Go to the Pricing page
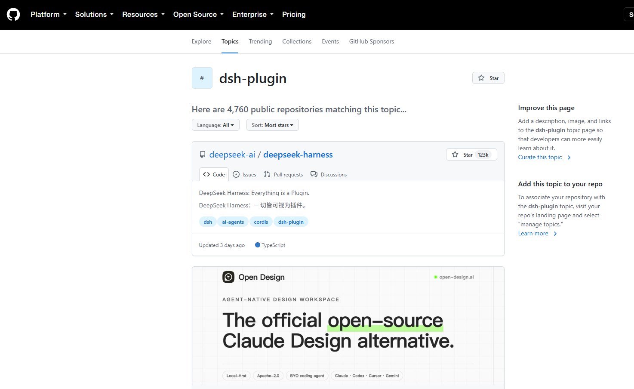Screen dimensions: 634x389 tap(294, 15)
